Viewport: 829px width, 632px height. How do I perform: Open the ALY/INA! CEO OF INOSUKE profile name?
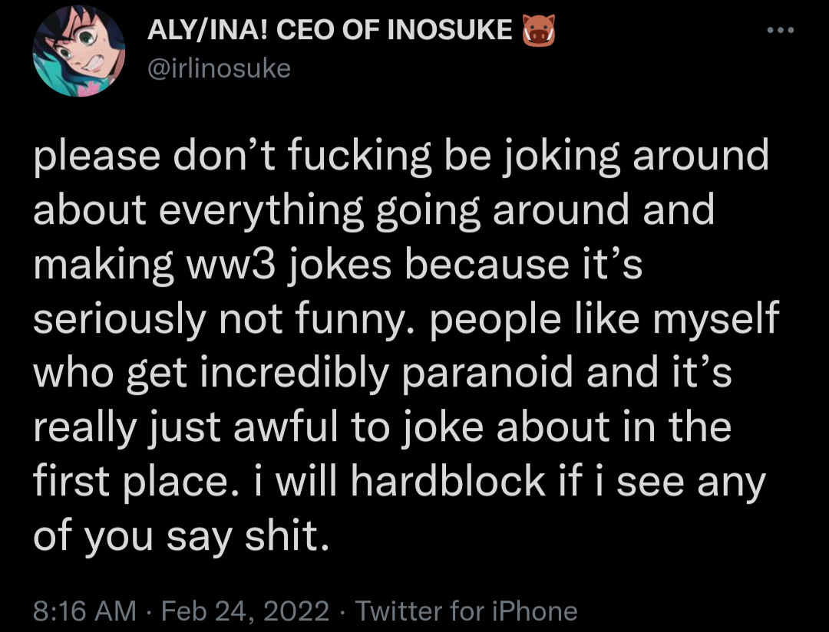pyautogui.click(x=331, y=31)
